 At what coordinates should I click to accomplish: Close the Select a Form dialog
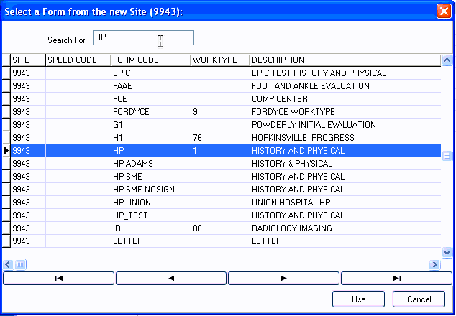click(444, 11)
